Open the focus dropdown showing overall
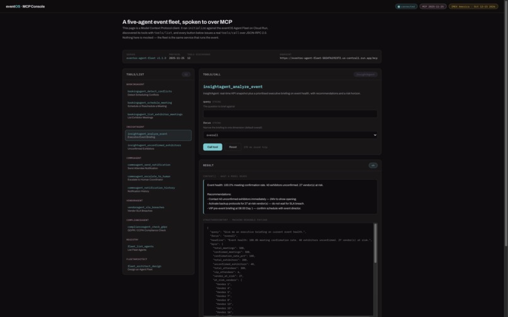The image size is (508, 317). click(x=290, y=135)
